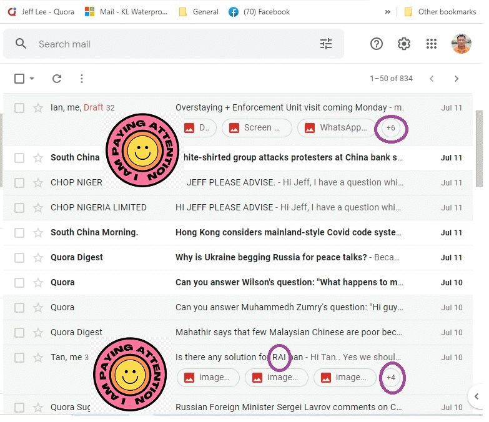The width and height of the screenshot is (489, 422).
Task: Open the More options three-dot menu
Action: point(82,79)
